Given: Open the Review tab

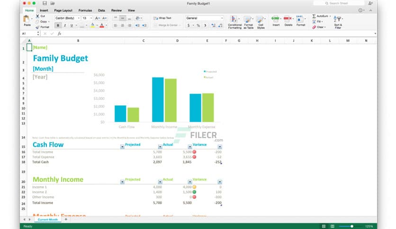Looking at the screenshot, I should pos(117,10).
